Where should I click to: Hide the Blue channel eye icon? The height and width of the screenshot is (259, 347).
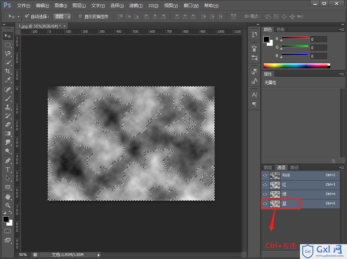265,203
